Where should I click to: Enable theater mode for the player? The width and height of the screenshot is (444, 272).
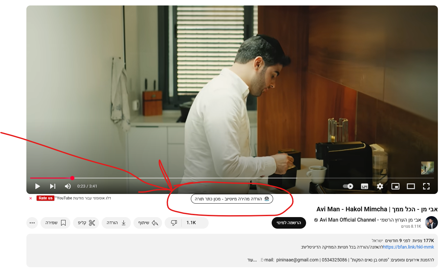(x=411, y=186)
